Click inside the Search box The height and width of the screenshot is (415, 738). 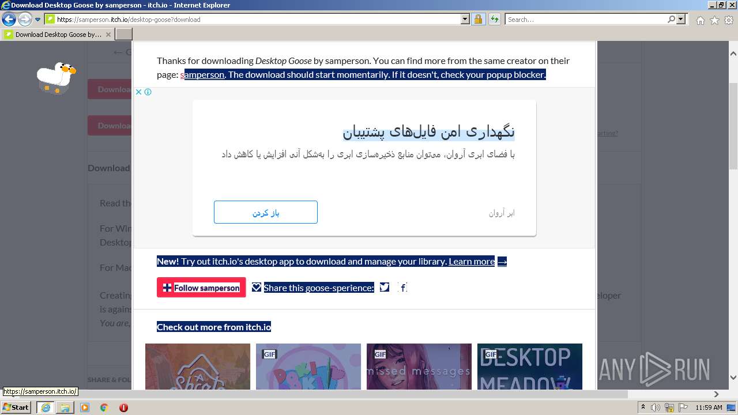[x=585, y=19]
